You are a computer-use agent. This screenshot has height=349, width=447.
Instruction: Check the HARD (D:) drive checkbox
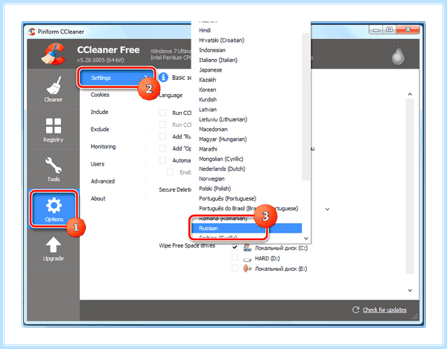235,258
